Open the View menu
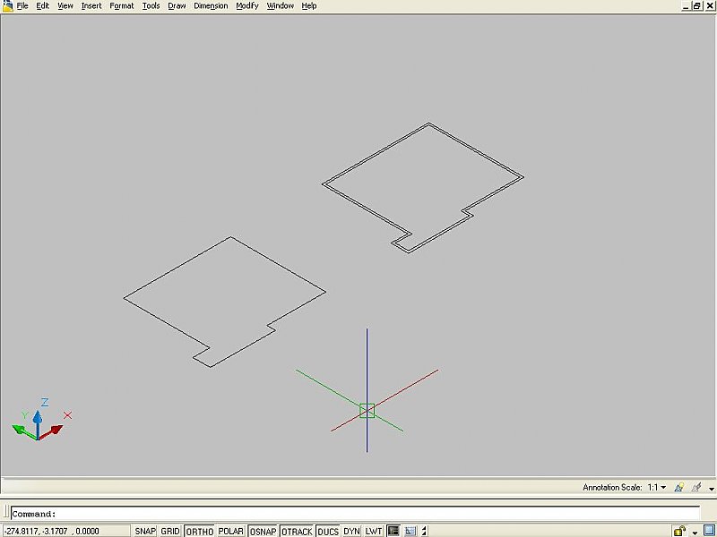Viewport: 717px width, 537px height. [65, 6]
